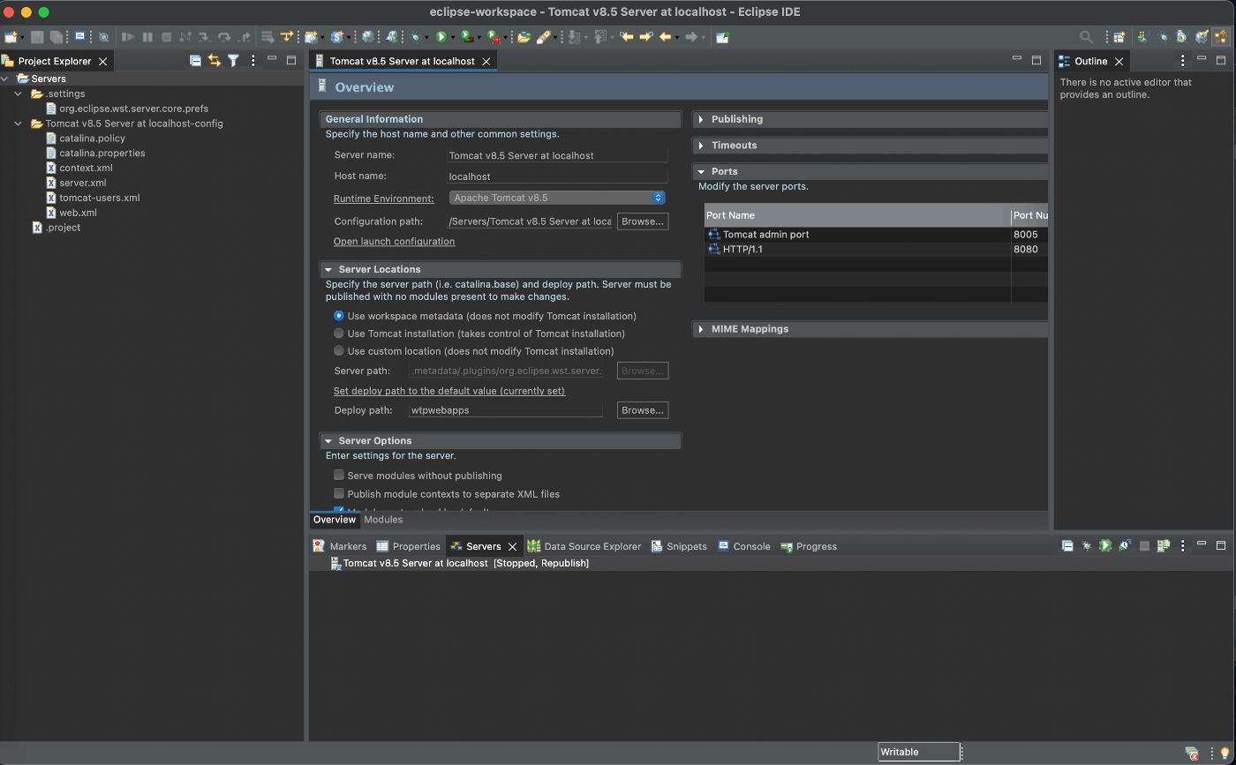Click the New wizard toolbar icon
Screen dimensions: 1236x765
(10, 37)
